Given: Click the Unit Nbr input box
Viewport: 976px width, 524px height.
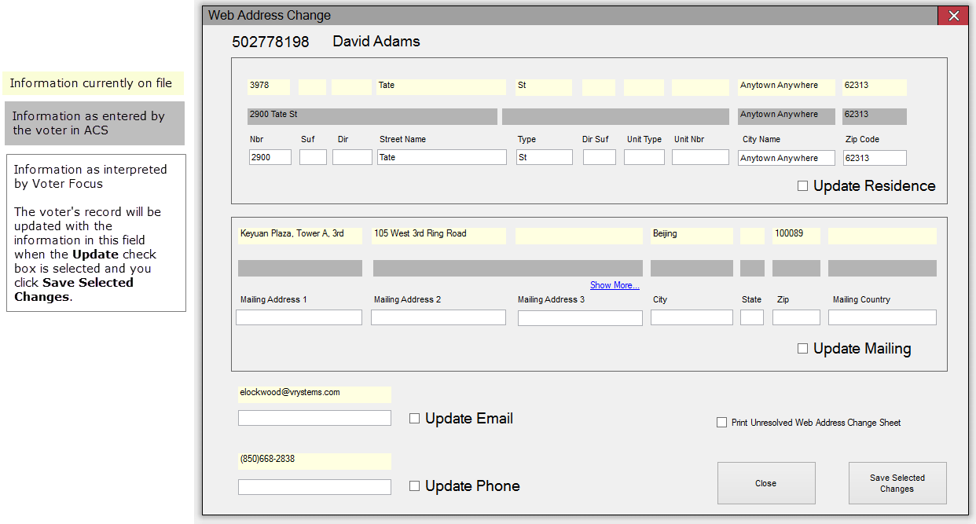Looking at the screenshot, I should (x=700, y=158).
